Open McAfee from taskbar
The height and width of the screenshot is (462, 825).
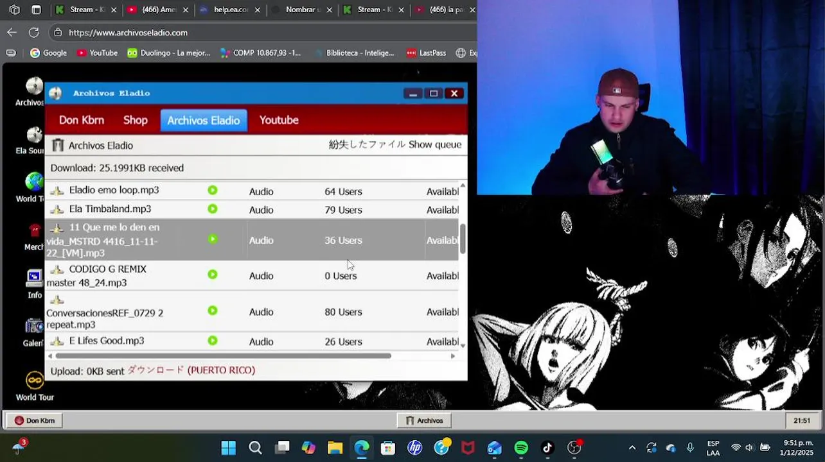tap(468, 448)
